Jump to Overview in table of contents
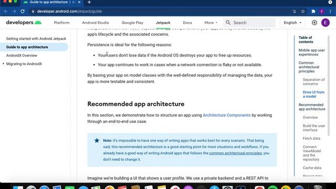This screenshot has width=336, height=189. pos(310,118)
